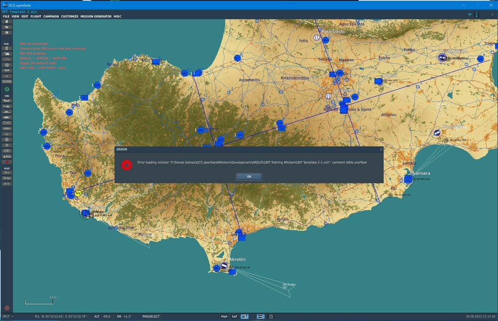Click the Akrotiri airbase icon on map
Image resolution: width=498 pixels, height=321 pixels.
tap(224, 266)
